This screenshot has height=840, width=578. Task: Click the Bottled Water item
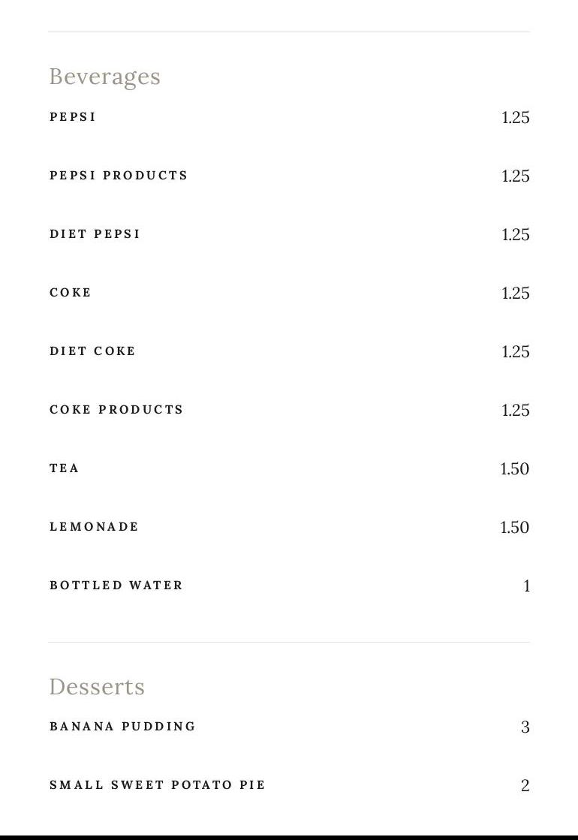click(x=116, y=586)
